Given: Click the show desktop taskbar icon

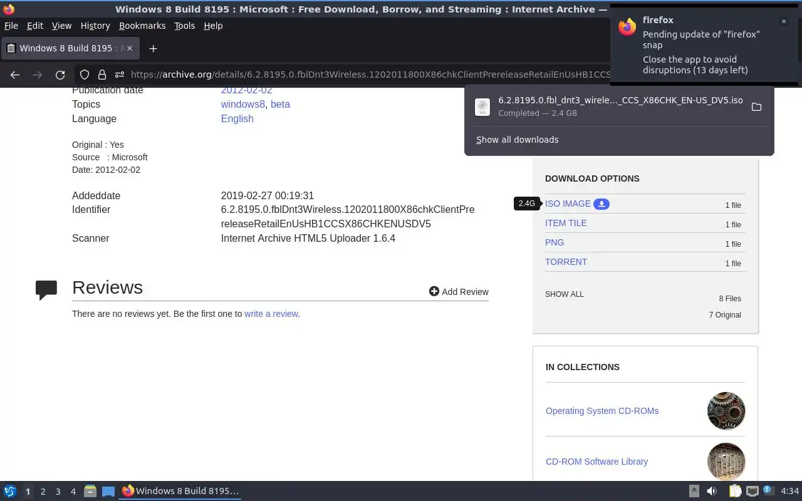Looking at the screenshot, I should [x=108, y=492].
